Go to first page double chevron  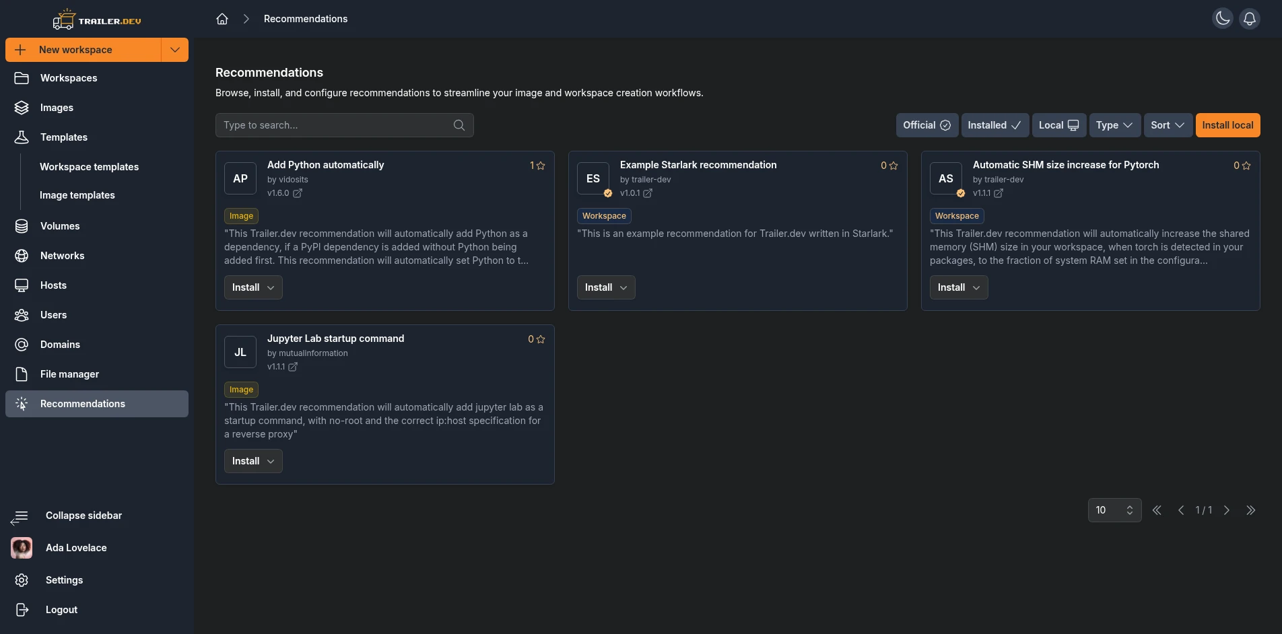click(x=1157, y=510)
